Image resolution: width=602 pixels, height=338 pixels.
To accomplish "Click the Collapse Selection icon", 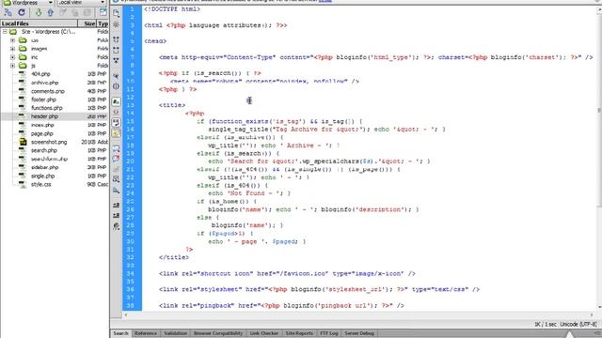I will 116,50.
